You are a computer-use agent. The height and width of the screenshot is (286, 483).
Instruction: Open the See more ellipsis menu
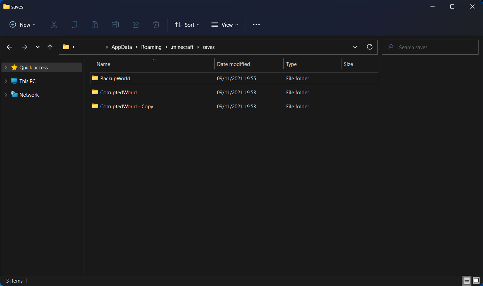(x=256, y=25)
